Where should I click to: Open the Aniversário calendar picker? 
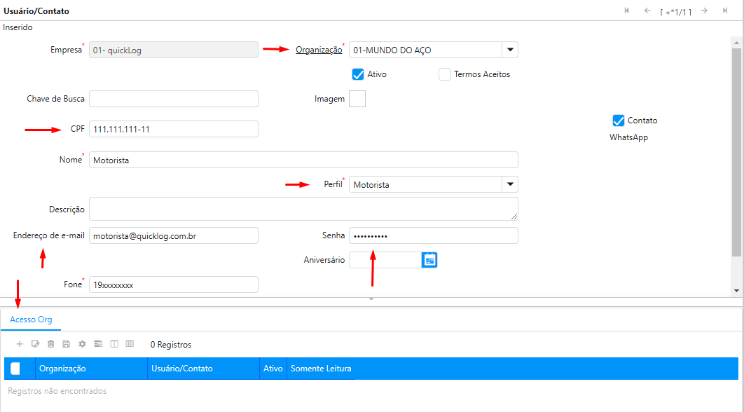pos(429,260)
